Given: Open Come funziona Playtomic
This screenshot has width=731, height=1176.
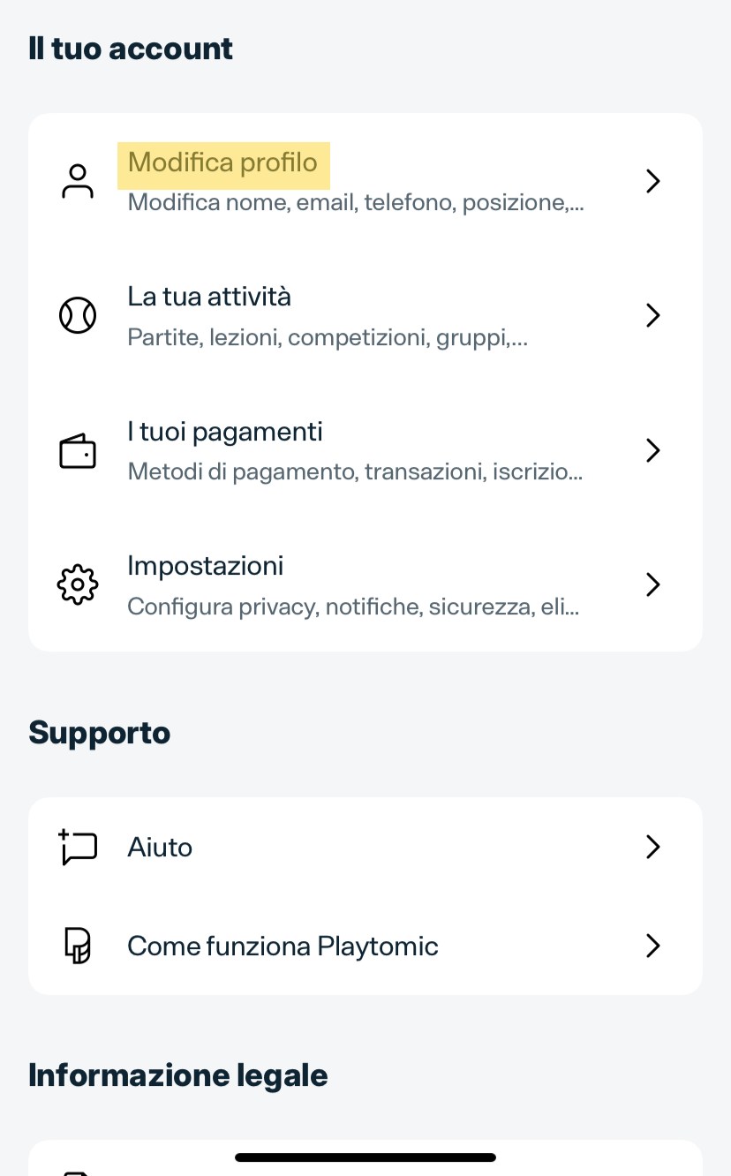Looking at the screenshot, I should coord(283,946).
